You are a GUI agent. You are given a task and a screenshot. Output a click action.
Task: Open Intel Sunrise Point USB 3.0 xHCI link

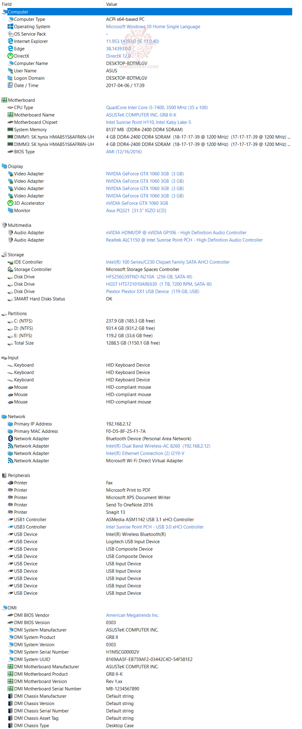(x=155, y=527)
